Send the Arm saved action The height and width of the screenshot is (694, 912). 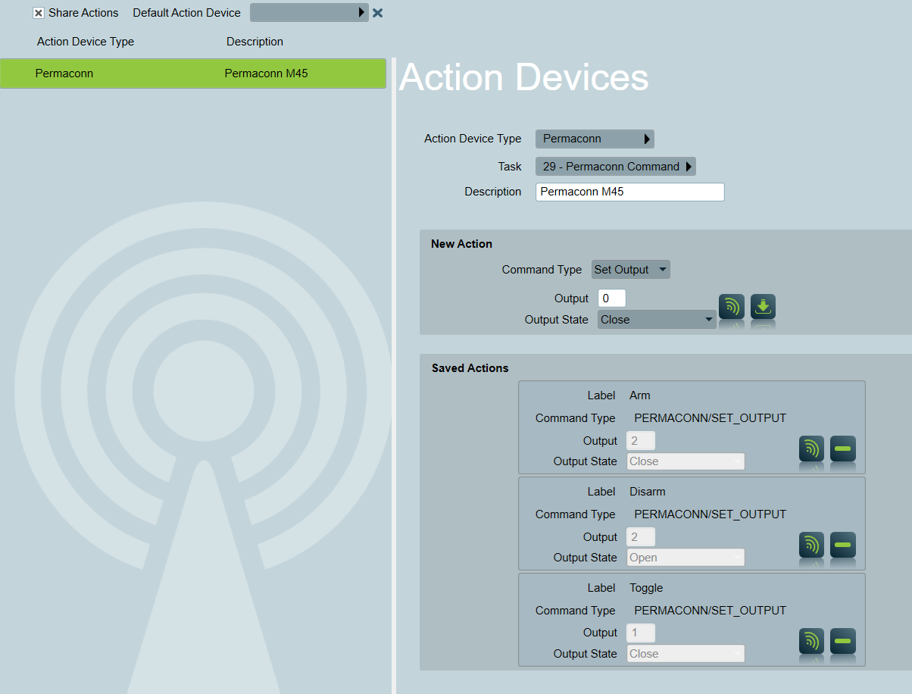812,449
